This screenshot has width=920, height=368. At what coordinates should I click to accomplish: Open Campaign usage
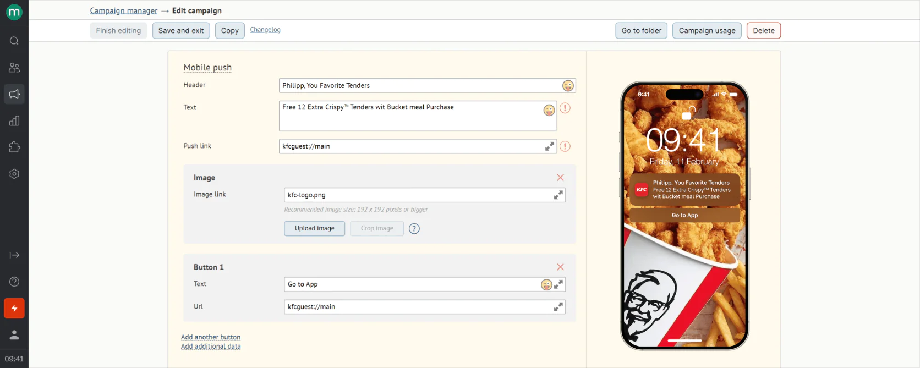tap(707, 31)
